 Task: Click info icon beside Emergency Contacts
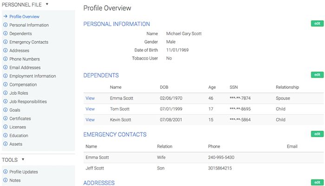click(x=6, y=42)
